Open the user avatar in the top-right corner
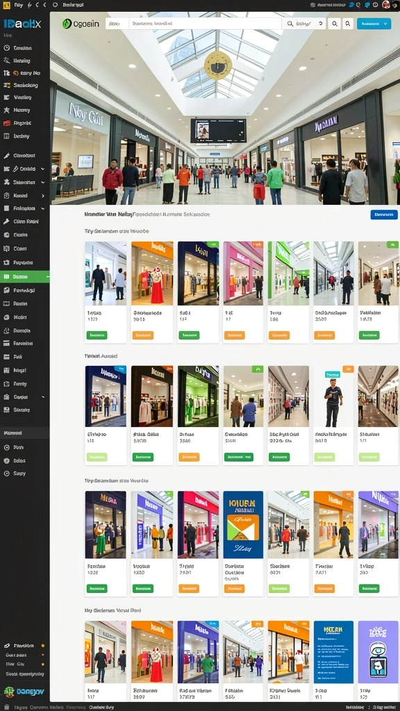The width and height of the screenshot is (400, 711). tap(386, 5)
